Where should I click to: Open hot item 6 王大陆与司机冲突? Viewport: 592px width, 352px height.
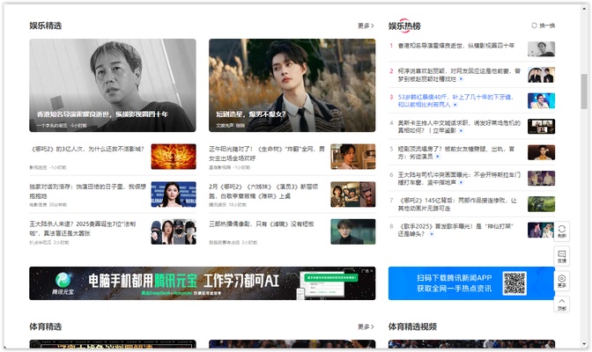(459, 179)
